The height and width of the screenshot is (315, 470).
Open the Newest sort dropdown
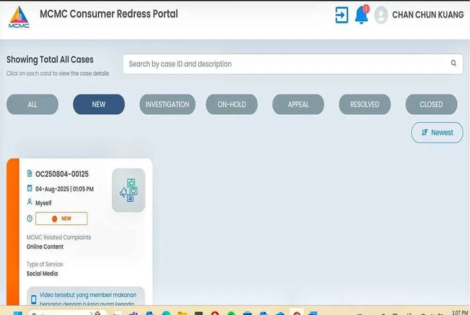tap(437, 133)
